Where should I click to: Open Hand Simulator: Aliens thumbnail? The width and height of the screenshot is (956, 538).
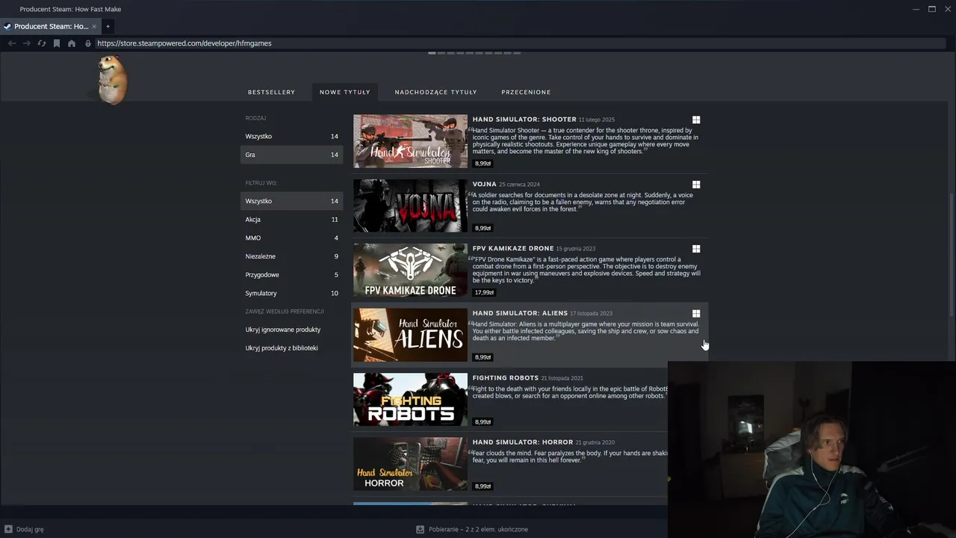tap(410, 335)
